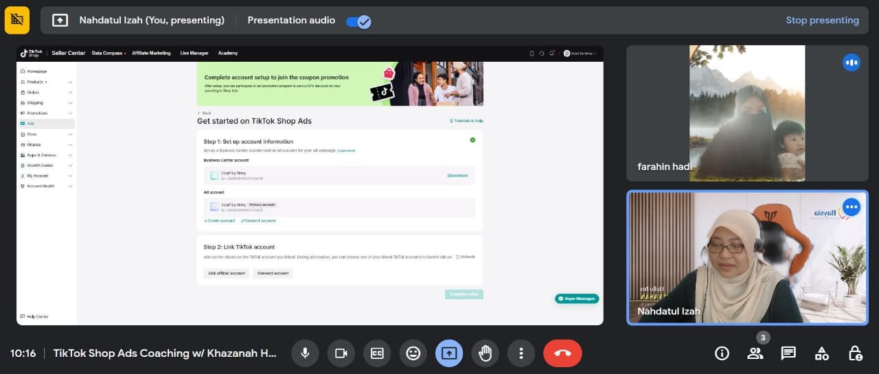Click the Connect account button

click(273, 273)
